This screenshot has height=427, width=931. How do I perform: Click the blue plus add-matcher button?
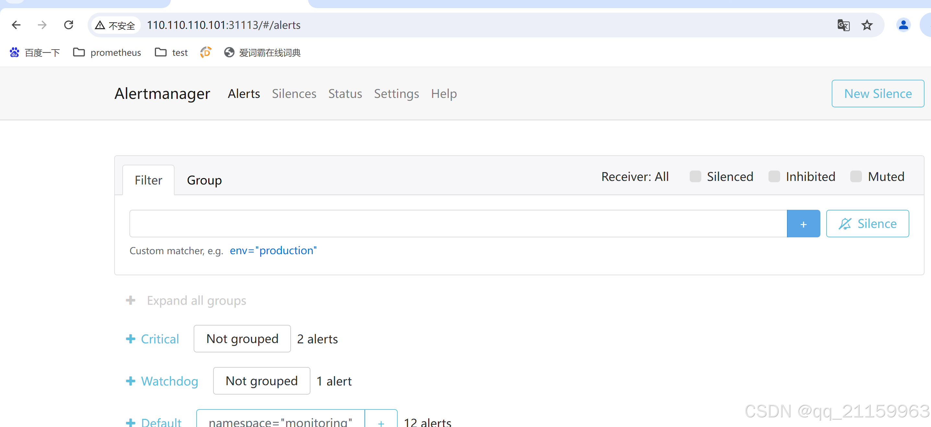coord(803,224)
